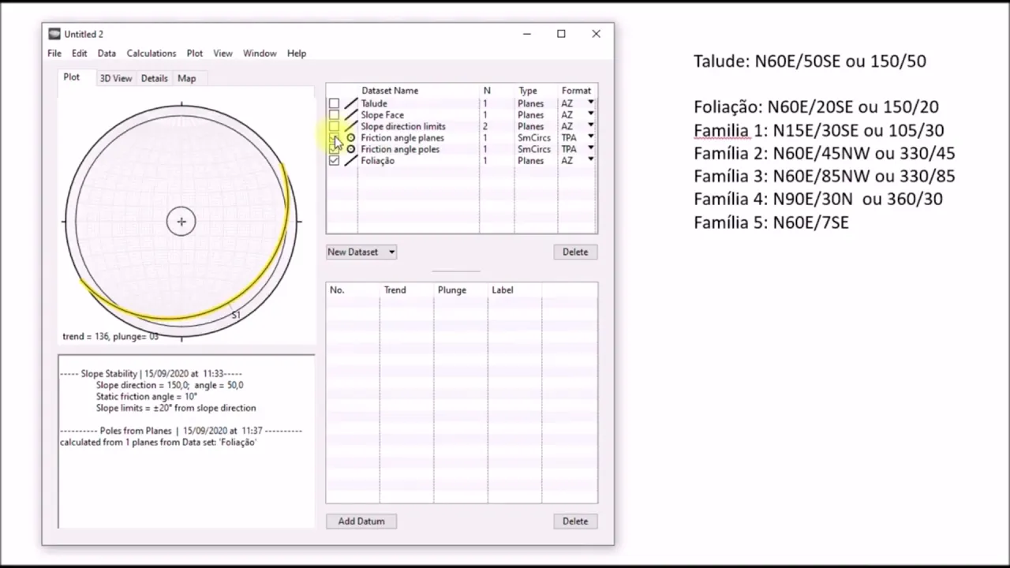The width and height of the screenshot is (1010, 568).
Task: Click the Foliação dataset line symbol icon
Action: point(350,161)
